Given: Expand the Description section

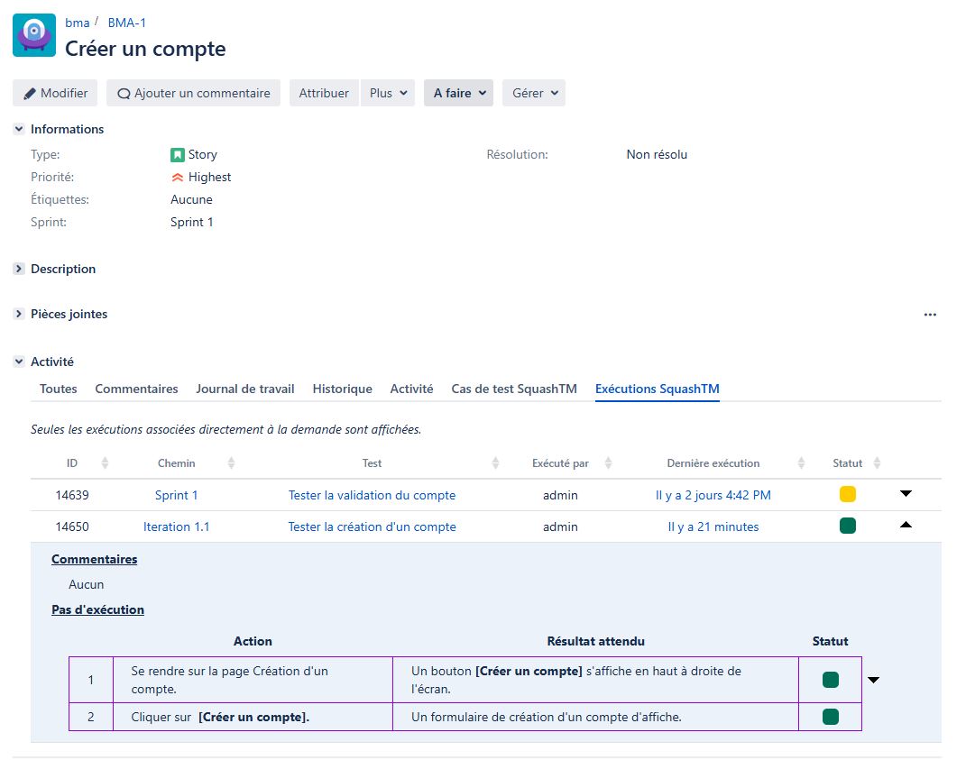Looking at the screenshot, I should pyautogui.click(x=19, y=270).
